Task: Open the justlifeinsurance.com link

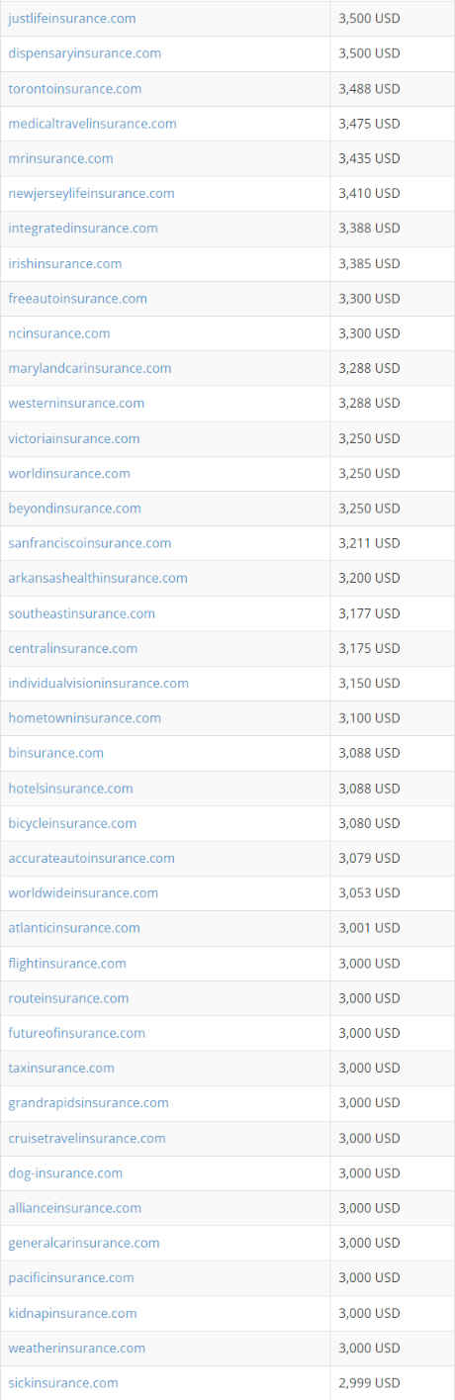Action: (72, 19)
